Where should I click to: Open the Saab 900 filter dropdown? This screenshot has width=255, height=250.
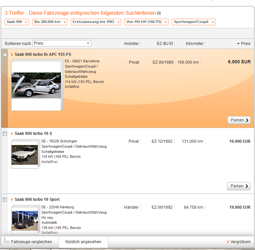click(17, 22)
